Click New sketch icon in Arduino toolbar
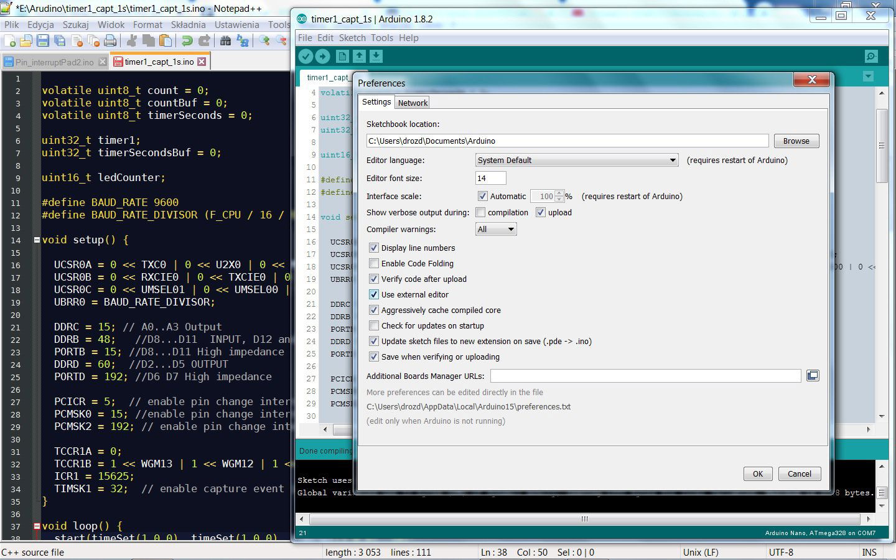Viewport: 896px width, 560px height. coord(342,57)
